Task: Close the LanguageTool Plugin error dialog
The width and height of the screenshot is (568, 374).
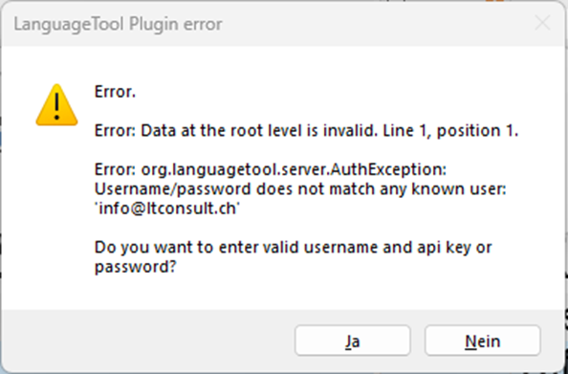Action: (x=542, y=24)
